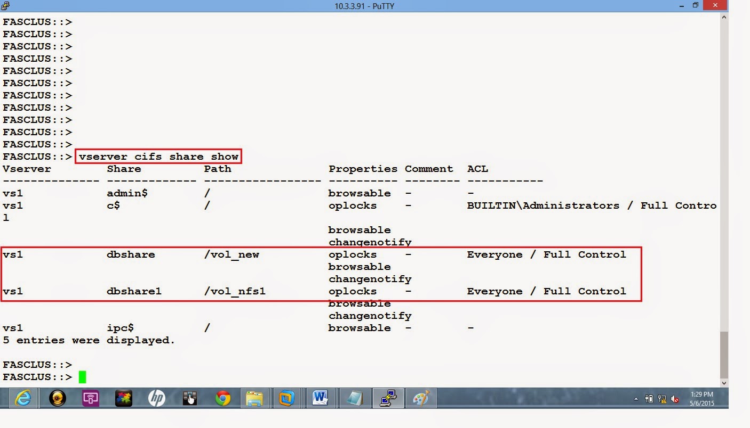Check battery status in the system tray
This screenshot has width=750, height=428.
click(x=650, y=398)
